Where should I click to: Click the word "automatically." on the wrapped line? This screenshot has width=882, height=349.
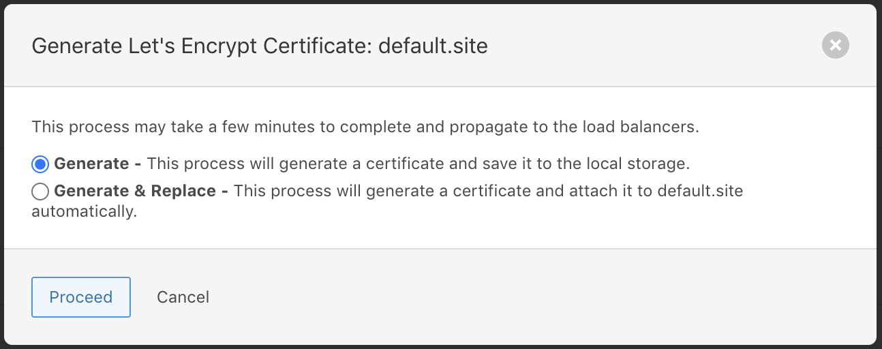coord(85,211)
